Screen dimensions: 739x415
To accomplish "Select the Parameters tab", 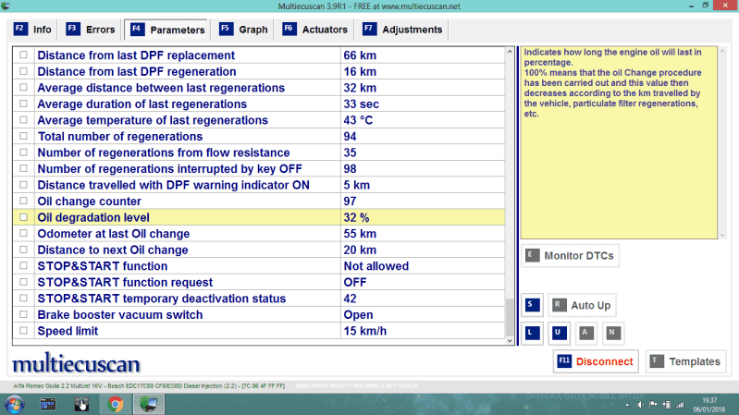I will tap(167, 30).
